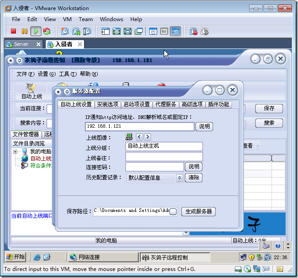Take a VM snapshot via clock icon

coord(65,31)
